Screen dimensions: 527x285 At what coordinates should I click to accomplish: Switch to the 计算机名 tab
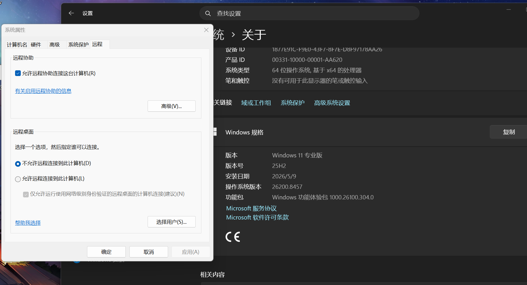pyautogui.click(x=17, y=45)
